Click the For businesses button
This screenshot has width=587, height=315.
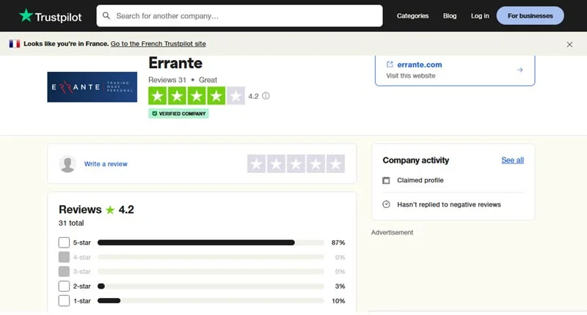(530, 15)
